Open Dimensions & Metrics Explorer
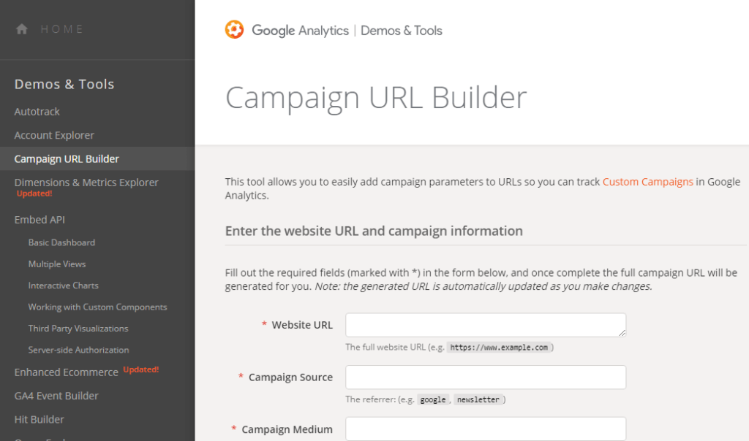Viewport: 749px width, 441px height. point(86,183)
